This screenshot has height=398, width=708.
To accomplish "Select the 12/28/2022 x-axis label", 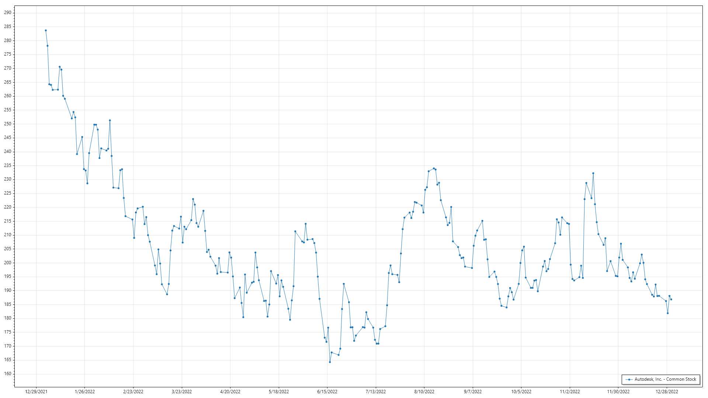I will click(x=667, y=392).
